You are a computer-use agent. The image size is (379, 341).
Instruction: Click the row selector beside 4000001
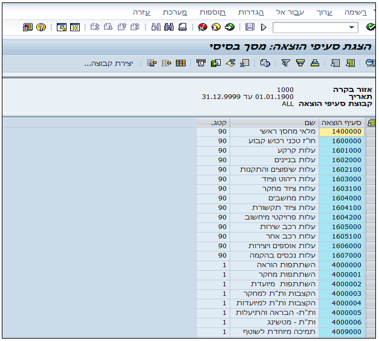click(371, 274)
